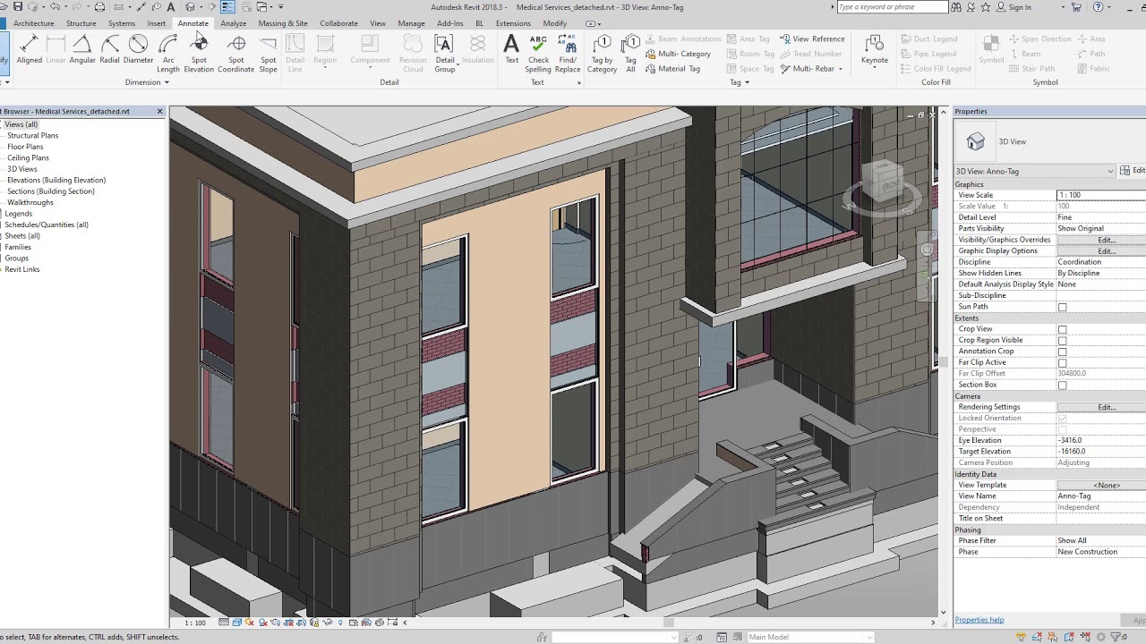Image resolution: width=1146 pixels, height=644 pixels.
Task: Select the Arc Length dimension tool
Action: pos(168,54)
